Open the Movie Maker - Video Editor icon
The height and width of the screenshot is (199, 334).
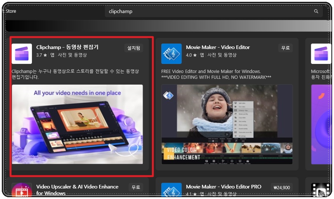coord(171,54)
